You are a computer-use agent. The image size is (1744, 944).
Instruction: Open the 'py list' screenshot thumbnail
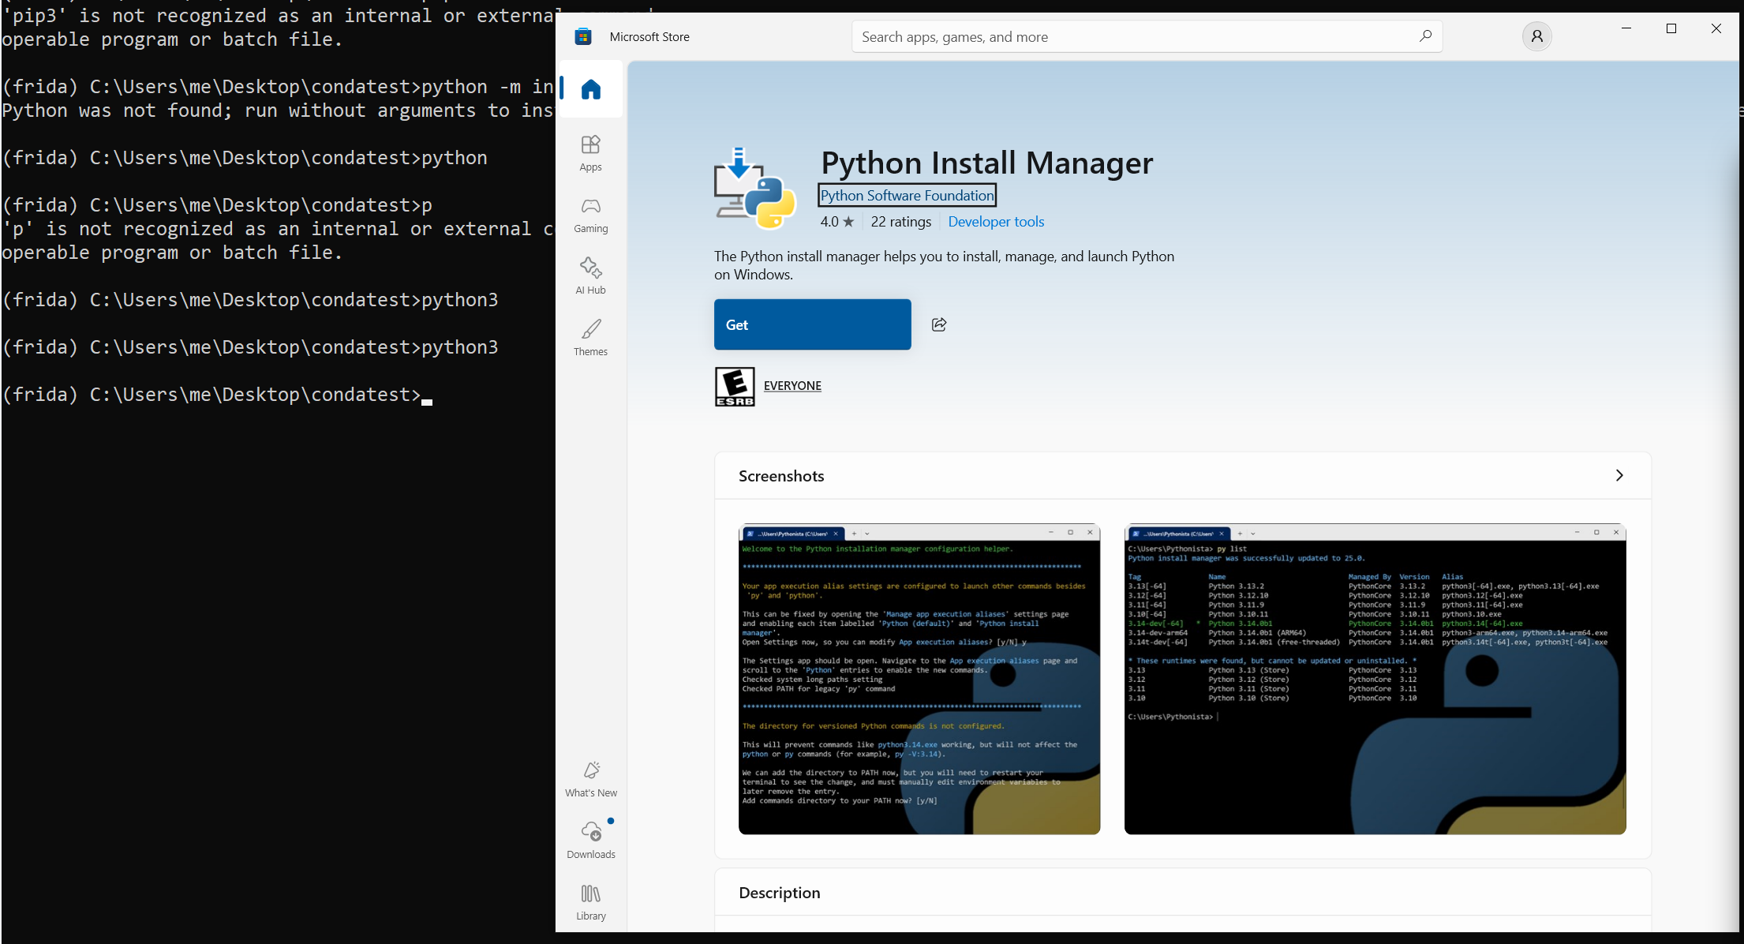1375,679
